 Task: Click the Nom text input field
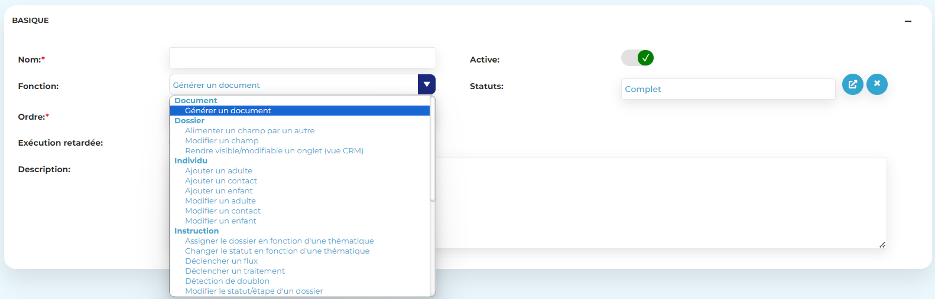pos(302,58)
